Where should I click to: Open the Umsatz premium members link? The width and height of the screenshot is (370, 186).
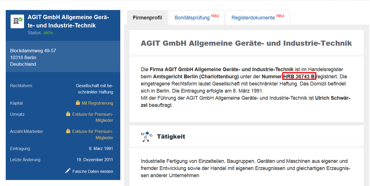[92, 117]
